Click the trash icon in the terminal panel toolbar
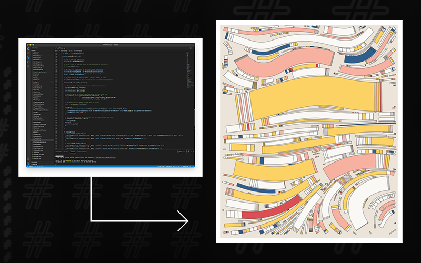Viewport: 421px width, 263px height. [x=189, y=151]
